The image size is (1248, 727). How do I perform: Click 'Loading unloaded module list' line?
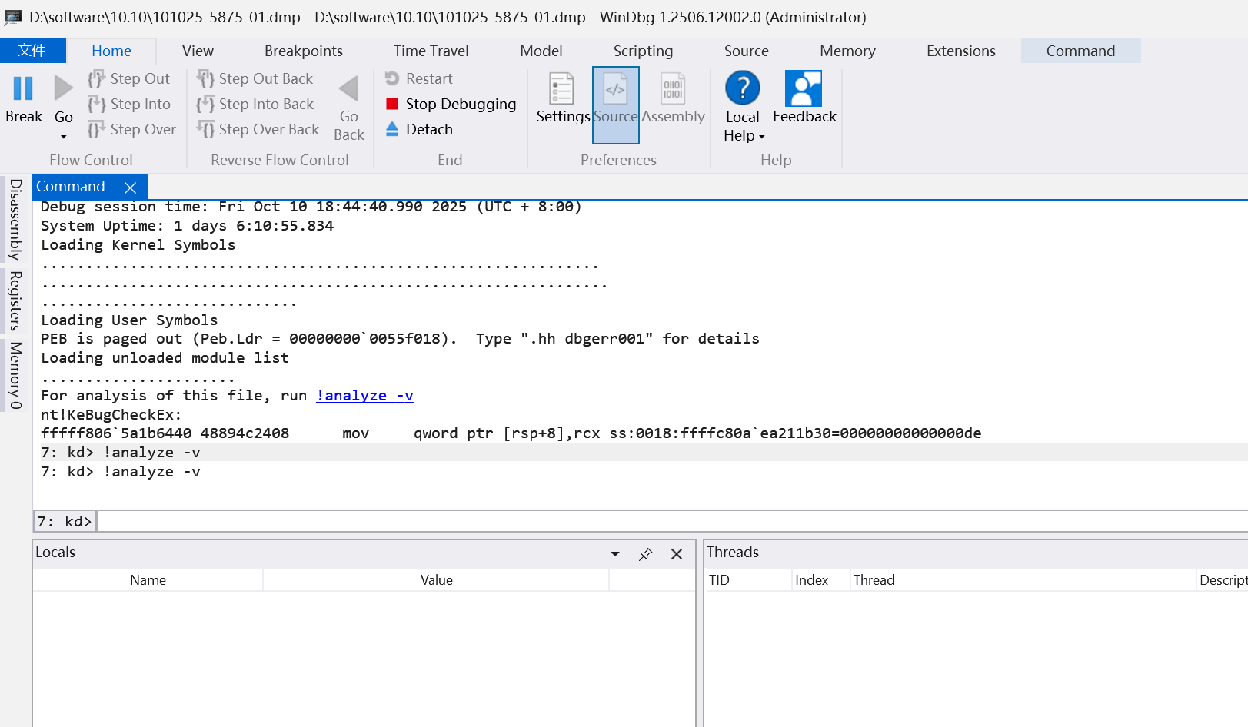tap(165, 358)
